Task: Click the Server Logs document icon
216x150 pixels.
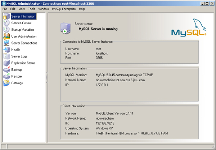Action: click(6, 56)
